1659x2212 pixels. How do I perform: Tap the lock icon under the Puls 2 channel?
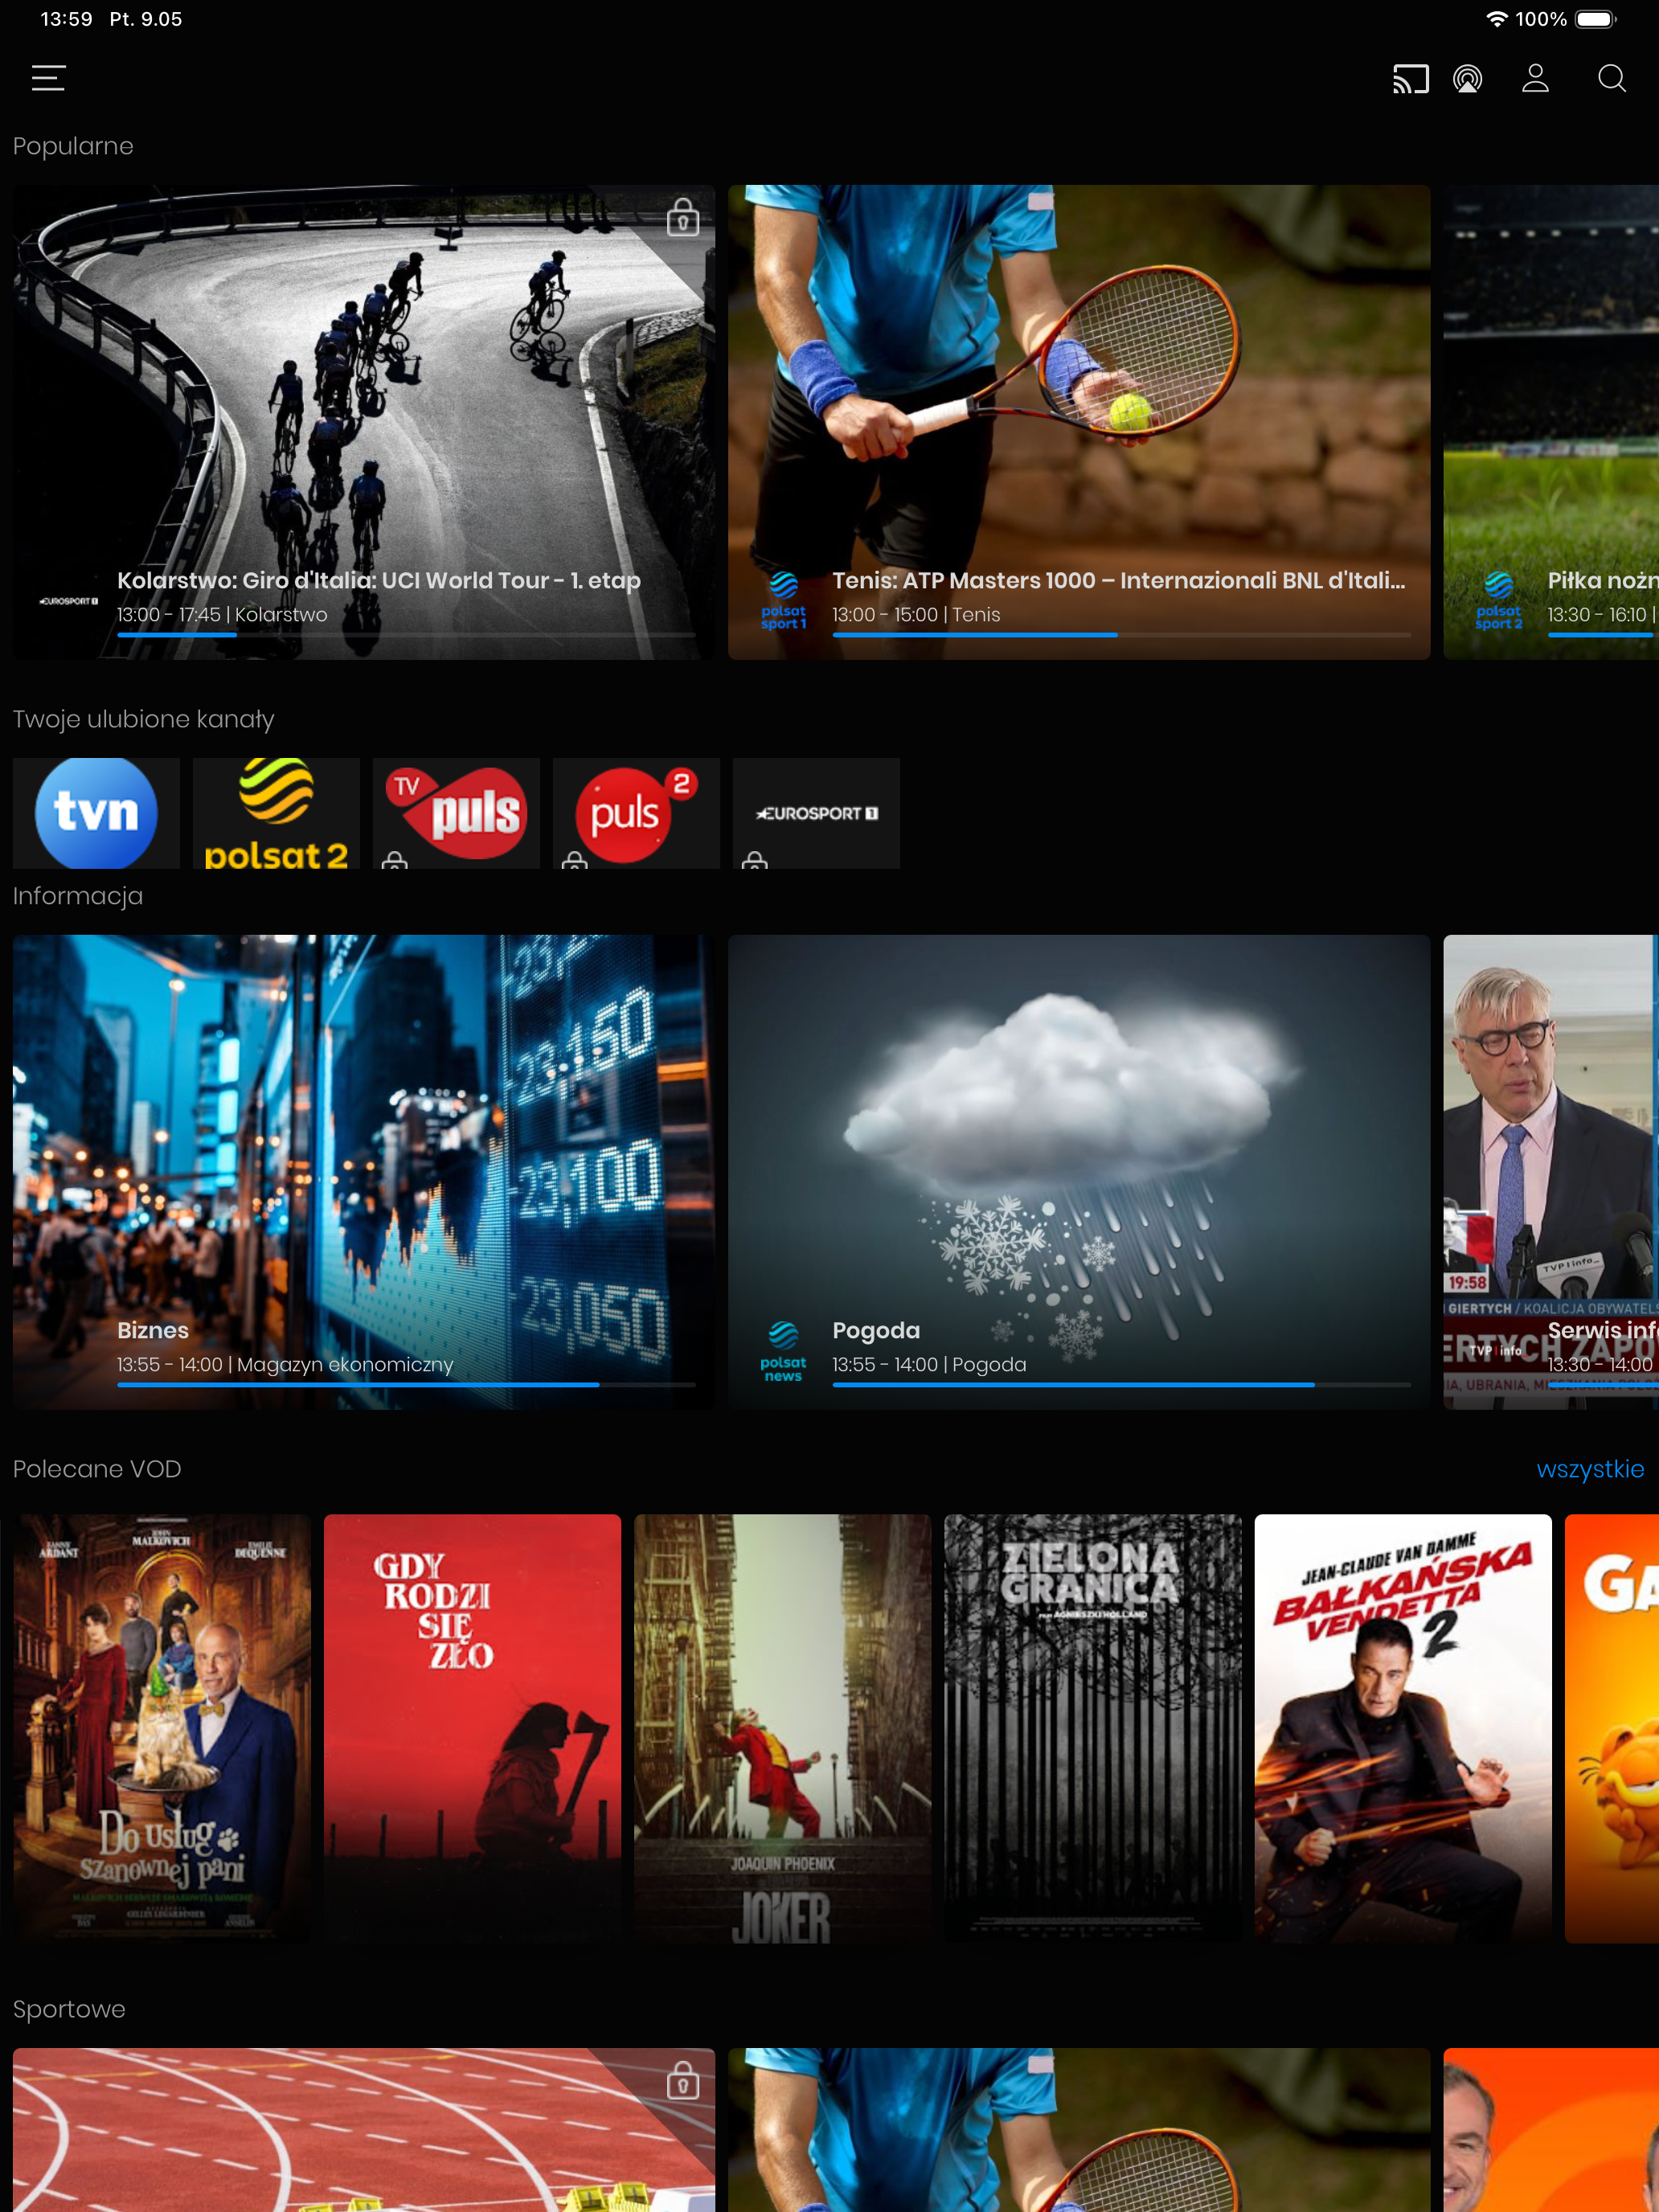pos(575,859)
